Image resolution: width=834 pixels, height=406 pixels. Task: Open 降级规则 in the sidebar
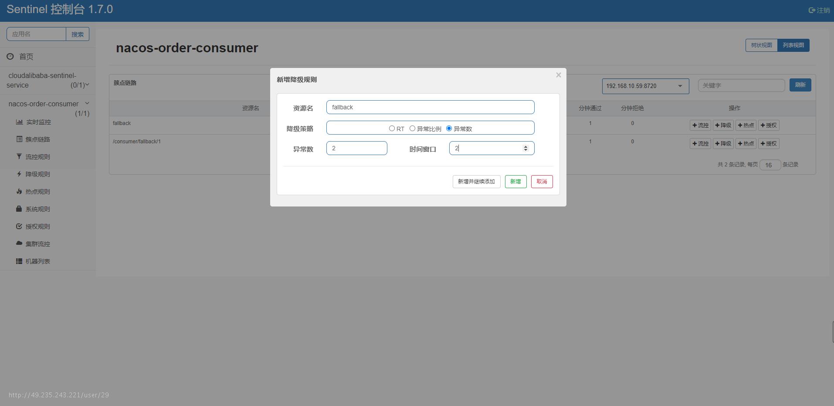point(37,174)
